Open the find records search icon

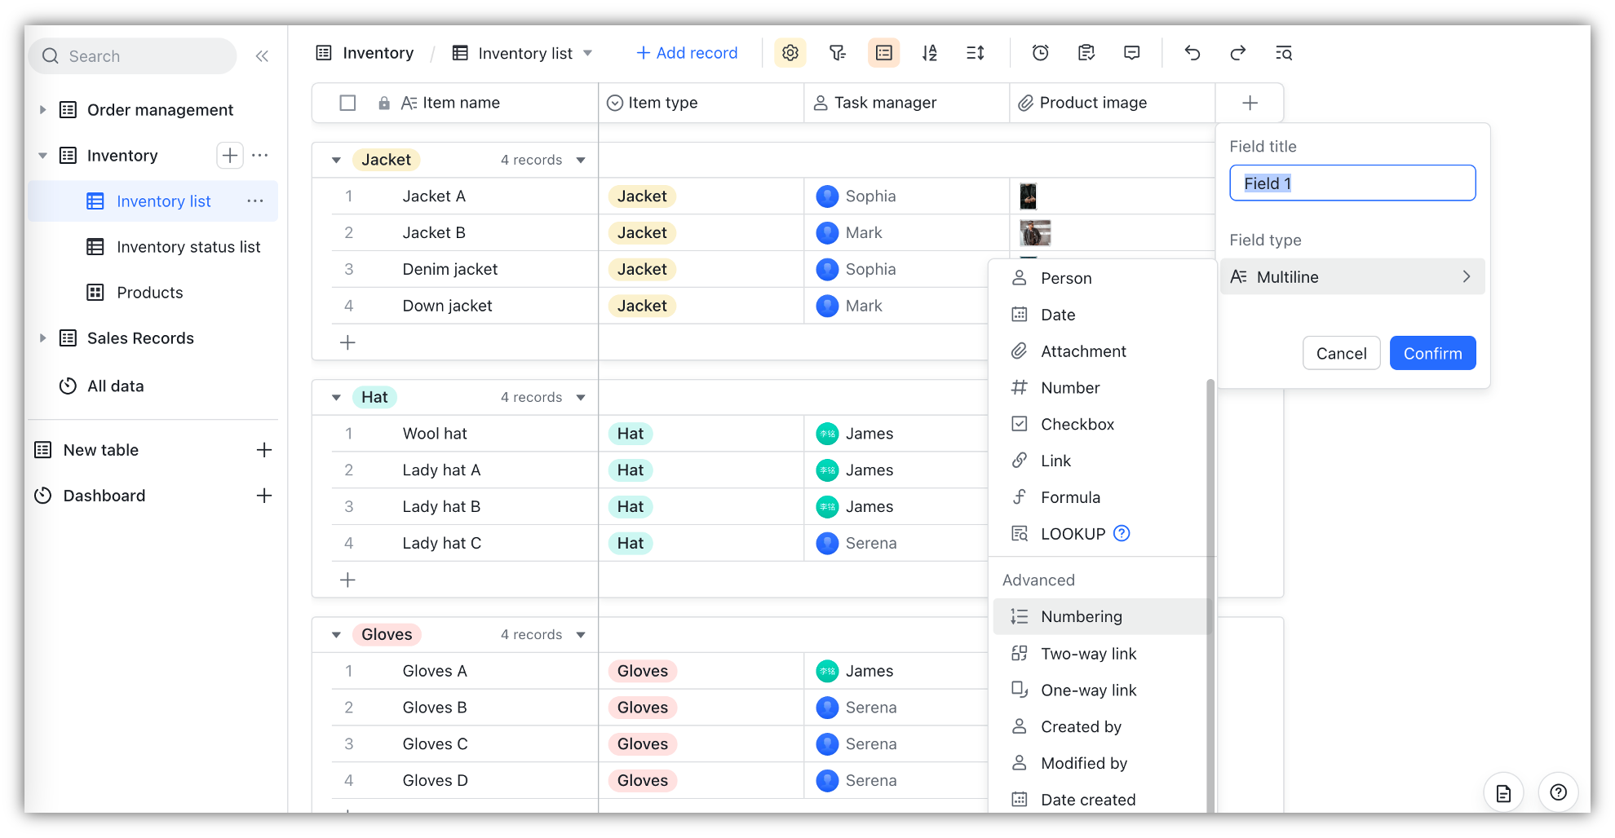[1284, 53]
